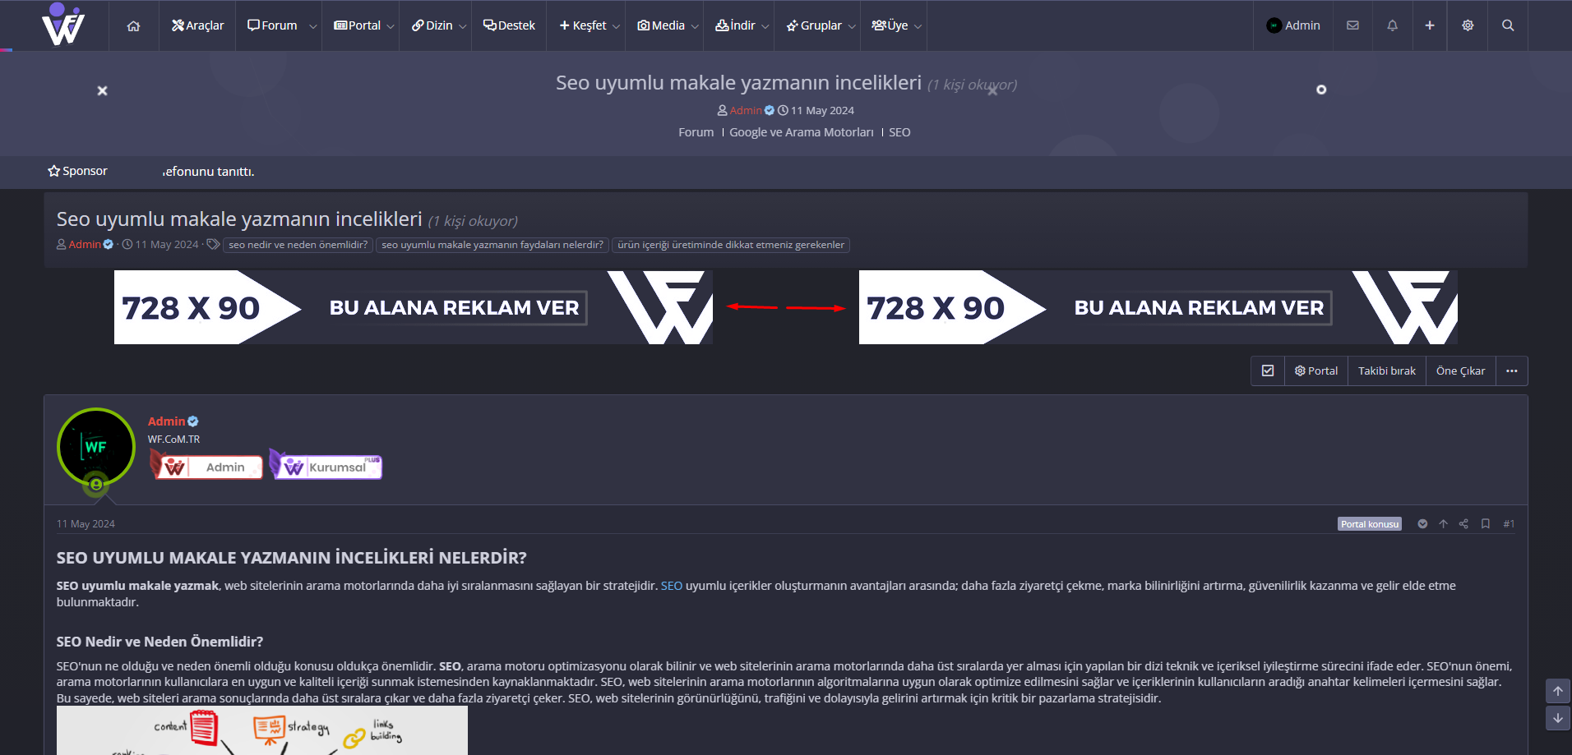Click the plus icon to create new content

pyautogui.click(x=1430, y=25)
